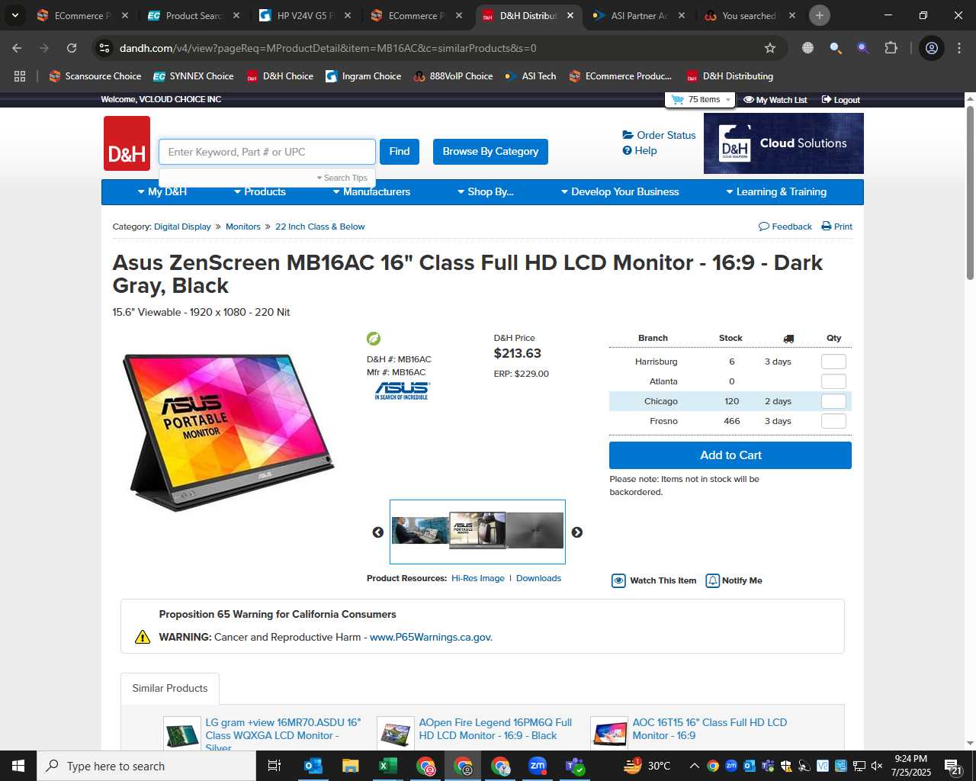Open Zoom from the taskbar

[538, 766]
